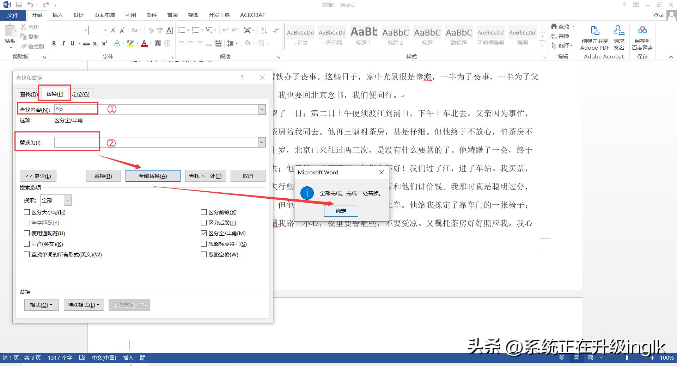Viewport: 677px width, 366px height.
Task: Click the text highlight color button
Action: click(130, 43)
